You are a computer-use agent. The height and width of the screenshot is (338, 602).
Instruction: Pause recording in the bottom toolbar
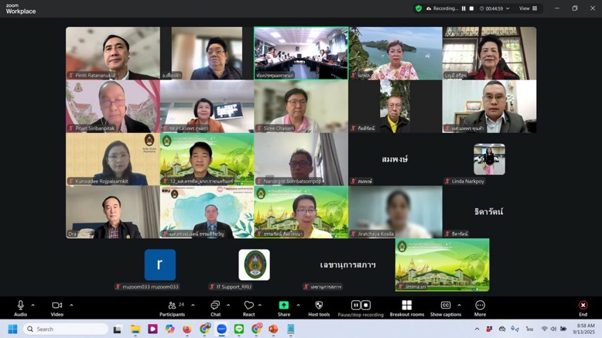click(356, 305)
